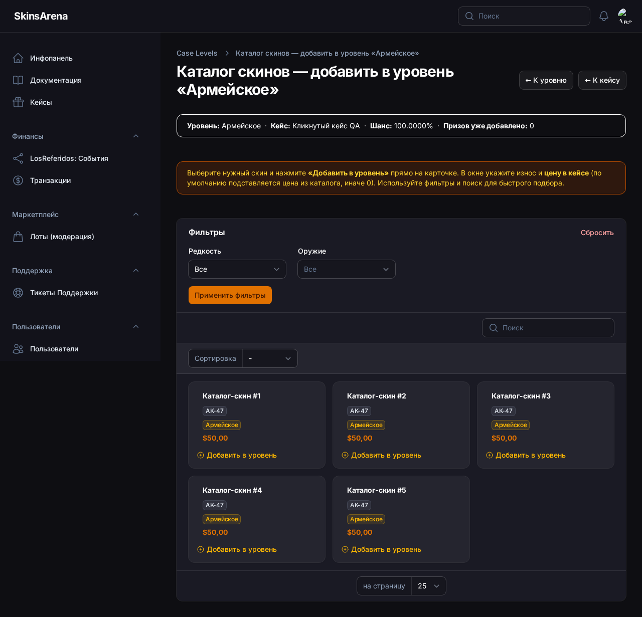Open the Редкость filter dropdown

pyautogui.click(x=237, y=269)
